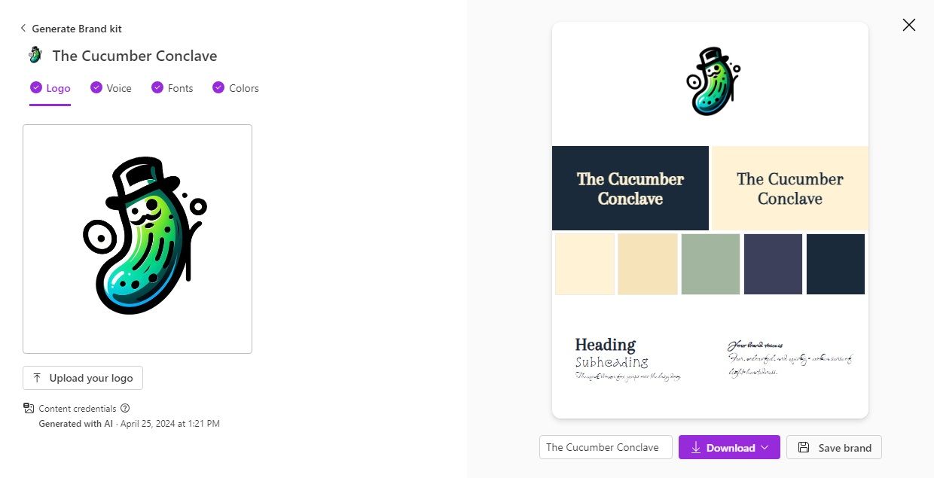Click the download arrow icon on the purple button
This screenshot has height=478, width=934.
pos(695,447)
